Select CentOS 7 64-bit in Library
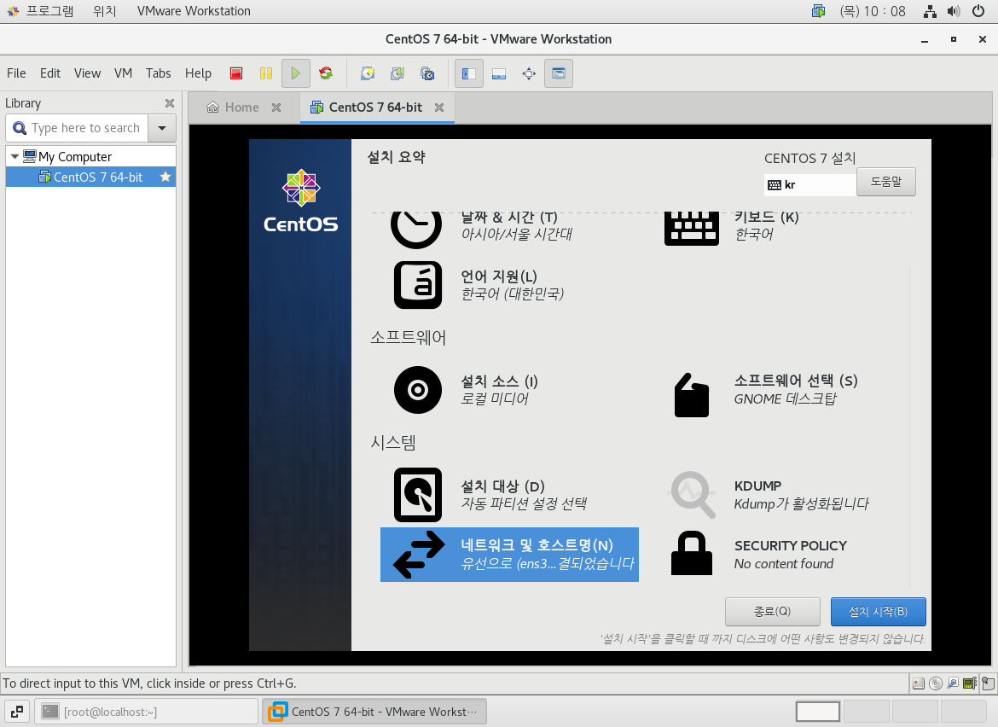Image resolution: width=998 pixels, height=727 pixels. [x=90, y=177]
